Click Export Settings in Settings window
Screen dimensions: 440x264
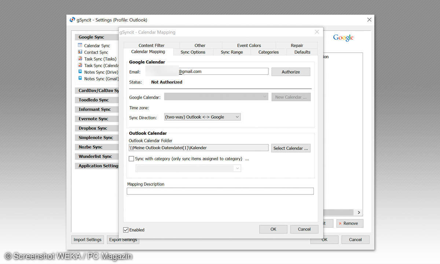point(123,240)
